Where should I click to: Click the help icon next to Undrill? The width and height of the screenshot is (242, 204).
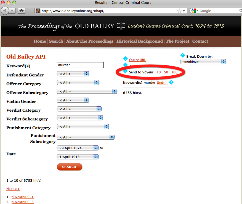pyautogui.click(x=171, y=82)
